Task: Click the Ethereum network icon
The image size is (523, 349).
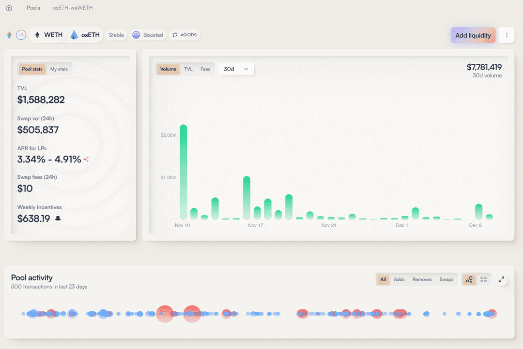Action: tap(9, 35)
